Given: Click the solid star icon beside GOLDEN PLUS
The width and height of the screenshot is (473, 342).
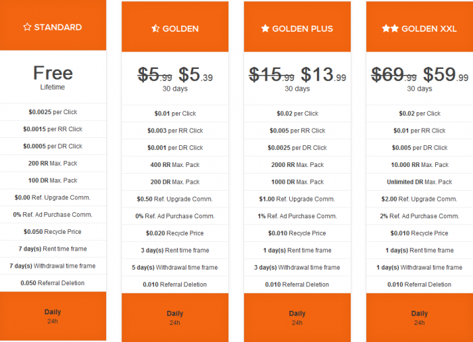Looking at the screenshot, I should click(x=265, y=28).
